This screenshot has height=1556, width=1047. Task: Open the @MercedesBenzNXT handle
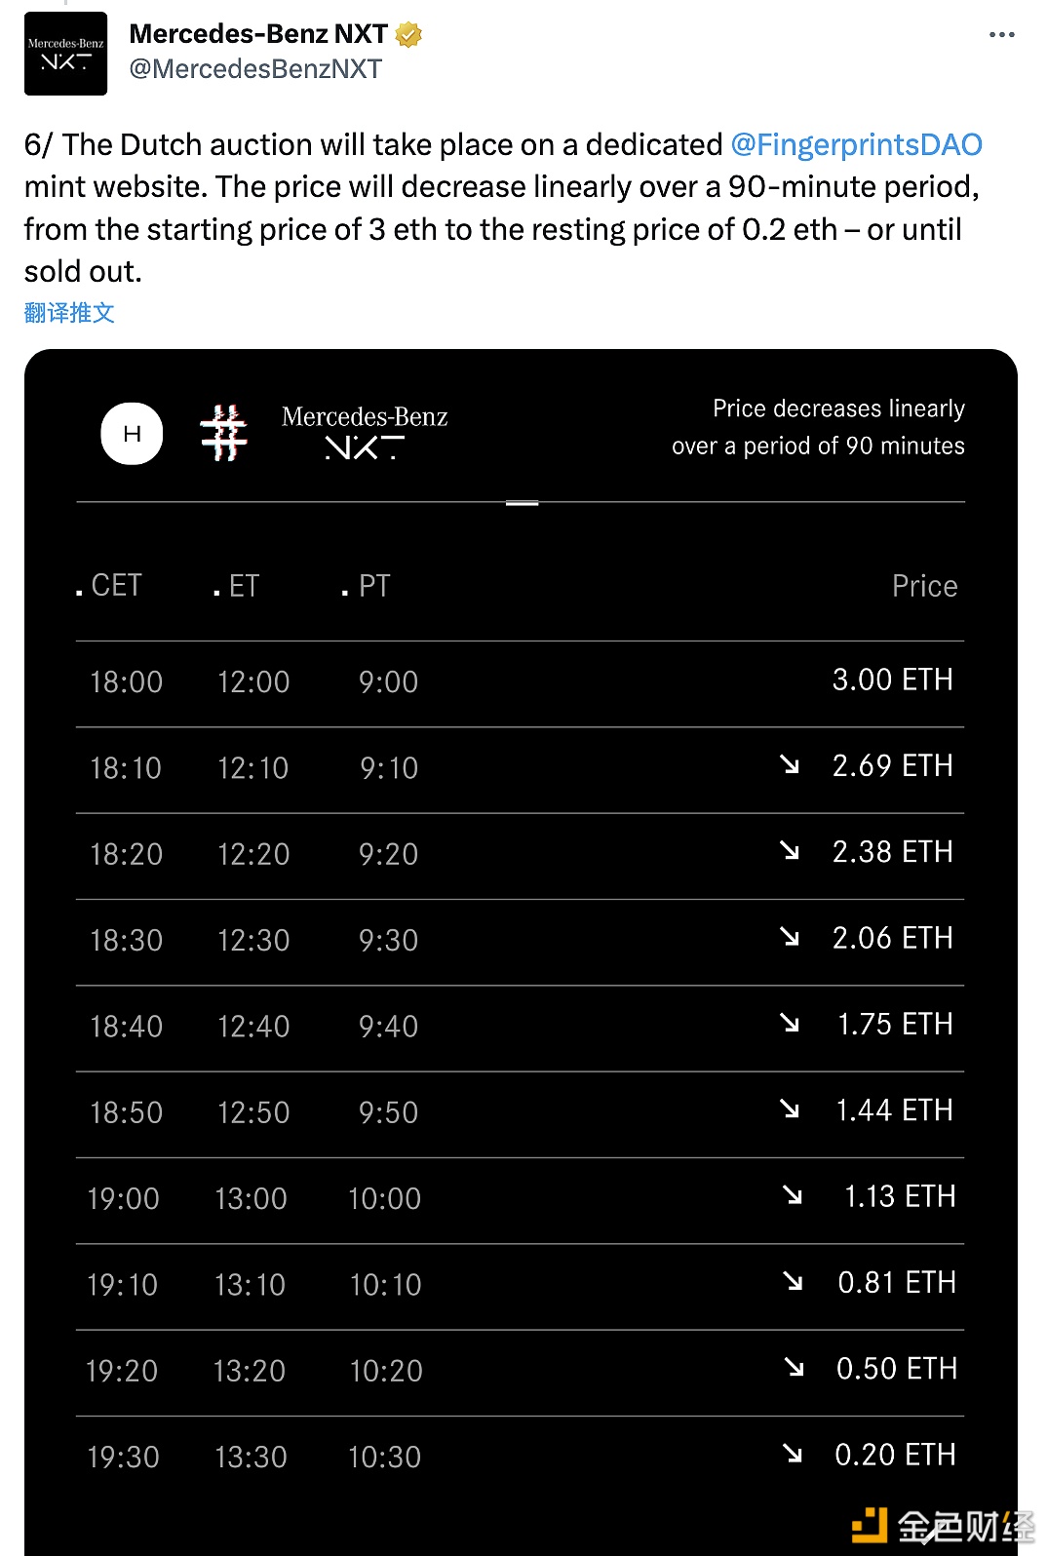tap(255, 69)
